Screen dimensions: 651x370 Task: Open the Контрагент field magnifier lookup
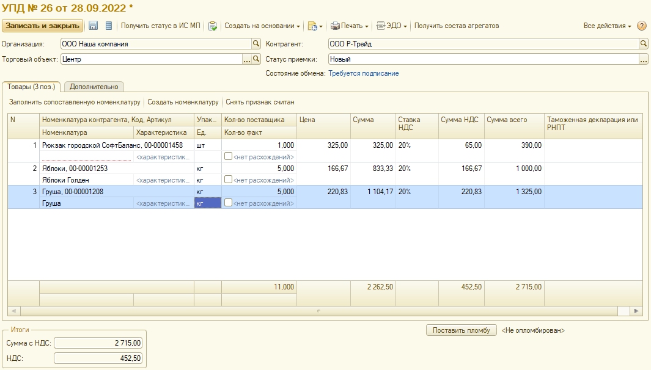click(643, 44)
